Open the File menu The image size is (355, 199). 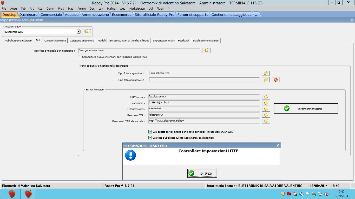click(4, 9)
